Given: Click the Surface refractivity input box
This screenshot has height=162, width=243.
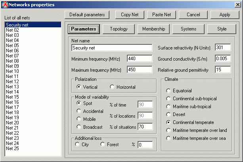Looking at the screenshot, I should (222, 48).
